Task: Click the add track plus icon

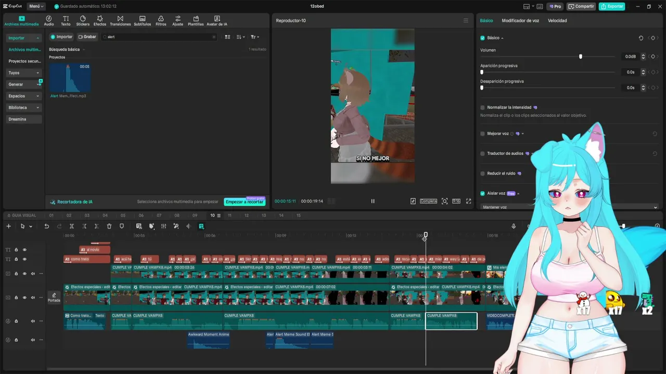Action: (8, 226)
